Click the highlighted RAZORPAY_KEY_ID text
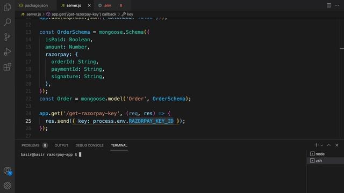 tap(151, 121)
